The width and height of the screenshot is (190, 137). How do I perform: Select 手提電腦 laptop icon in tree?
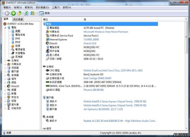click(x=13, y=53)
